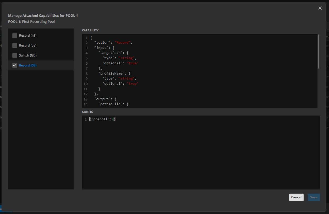The image size is (329, 214).
Task: Select the Record (n8) capability label
Action: click(x=28, y=36)
